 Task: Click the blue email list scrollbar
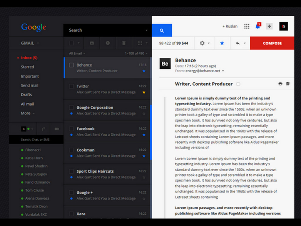point(151,132)
